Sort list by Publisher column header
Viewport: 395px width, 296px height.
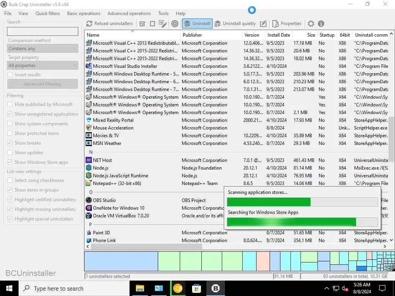pyautogui.click(x=211, y=35)
